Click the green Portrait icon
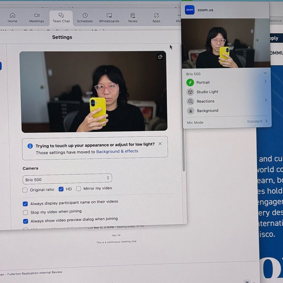283x283 pixels. (x=190, y=82)
